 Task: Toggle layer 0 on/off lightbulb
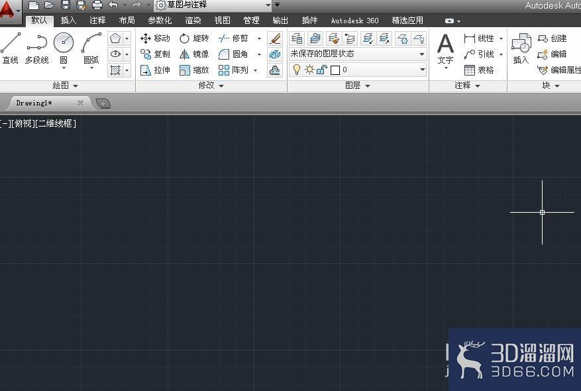[296, 70]
